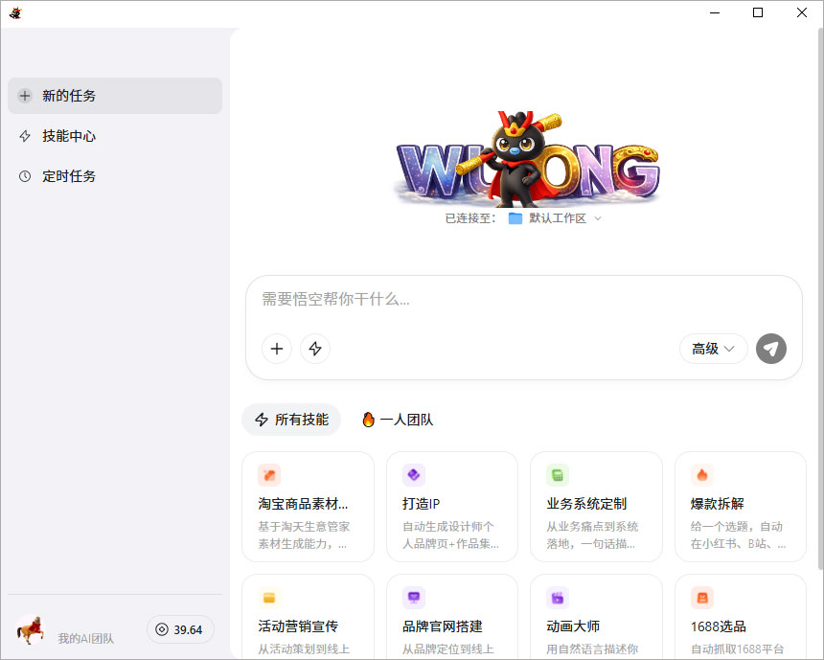Start a new task from 新的任务
Image resolution: width=824 pixels, height=660 pixels.
(115, 96)
